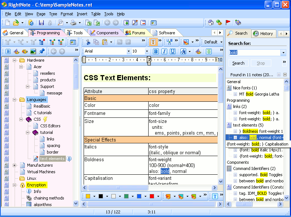
Task: Click the Save floppy disk icon
Action: 41,23
